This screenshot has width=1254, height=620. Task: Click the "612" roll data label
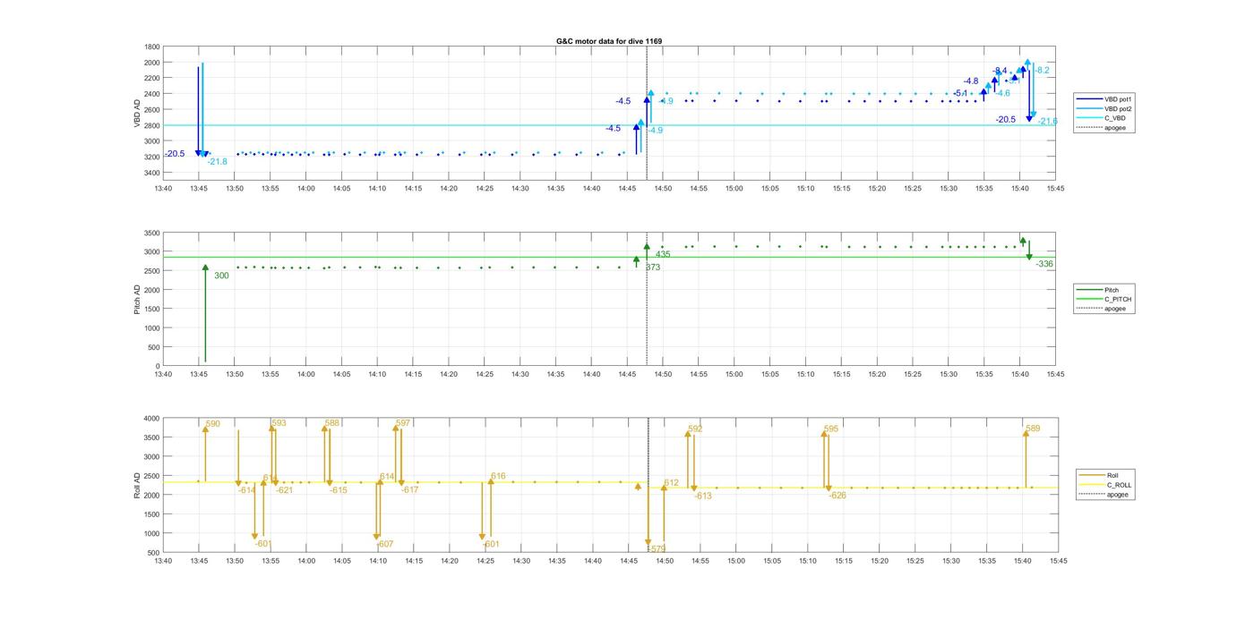(671, 483)
